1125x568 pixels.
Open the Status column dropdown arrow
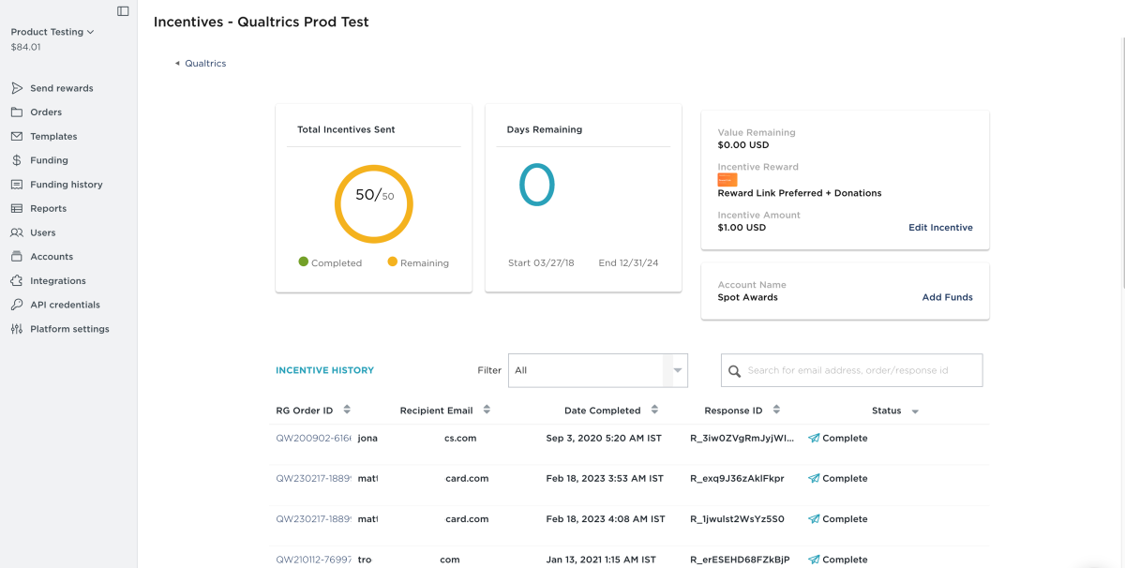915,411
